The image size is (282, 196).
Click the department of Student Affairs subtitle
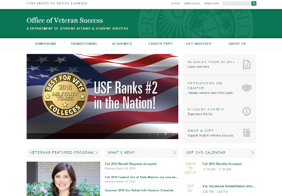click(x=77, y=28)
